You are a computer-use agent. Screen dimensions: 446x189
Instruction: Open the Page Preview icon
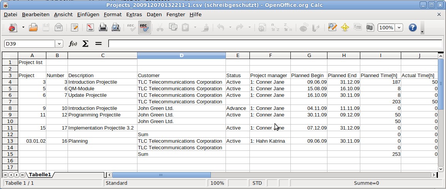[x=115, y=27]
